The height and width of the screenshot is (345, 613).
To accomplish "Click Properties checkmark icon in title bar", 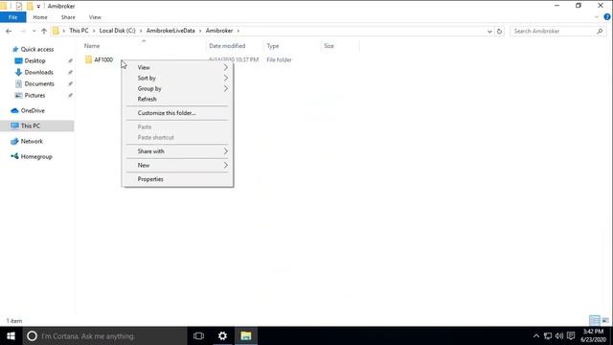I will tap(19, 6).
